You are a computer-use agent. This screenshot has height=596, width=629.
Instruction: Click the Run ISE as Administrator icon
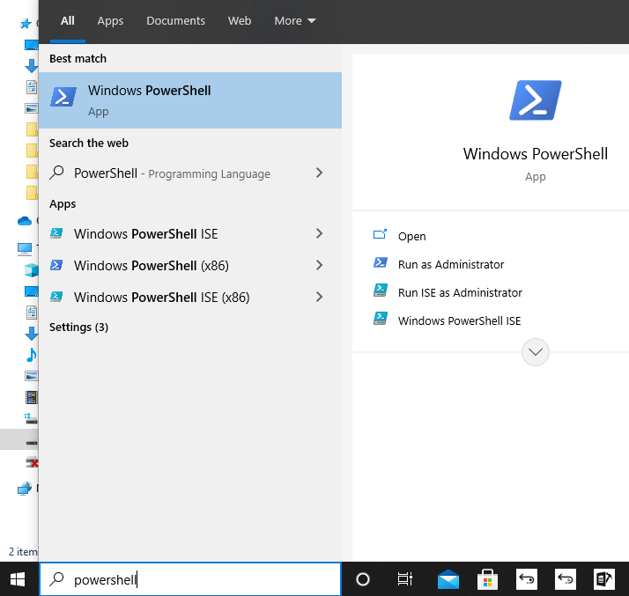click(381, 291)
